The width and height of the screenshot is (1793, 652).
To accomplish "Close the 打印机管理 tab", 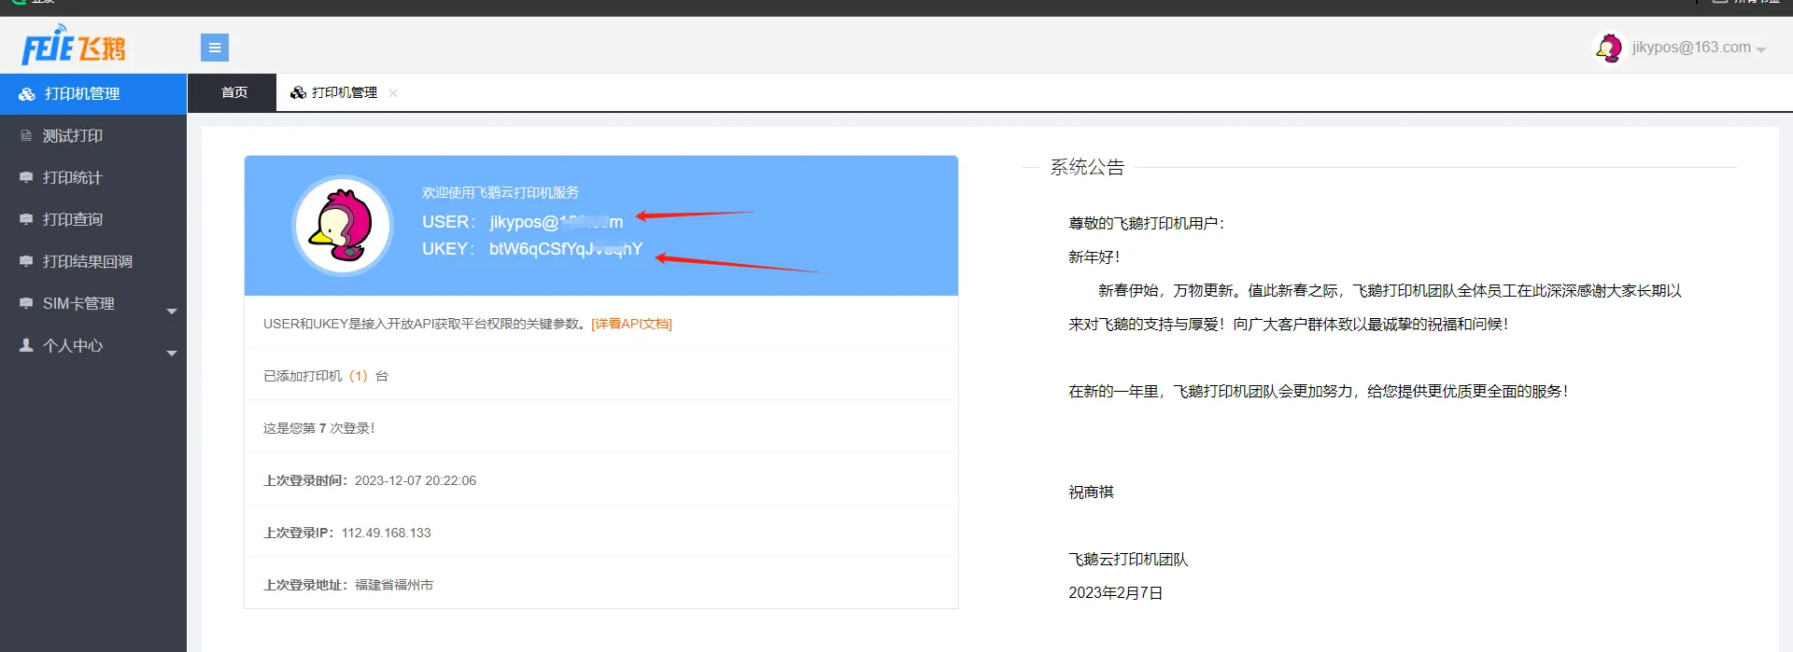I will (393, 93).
